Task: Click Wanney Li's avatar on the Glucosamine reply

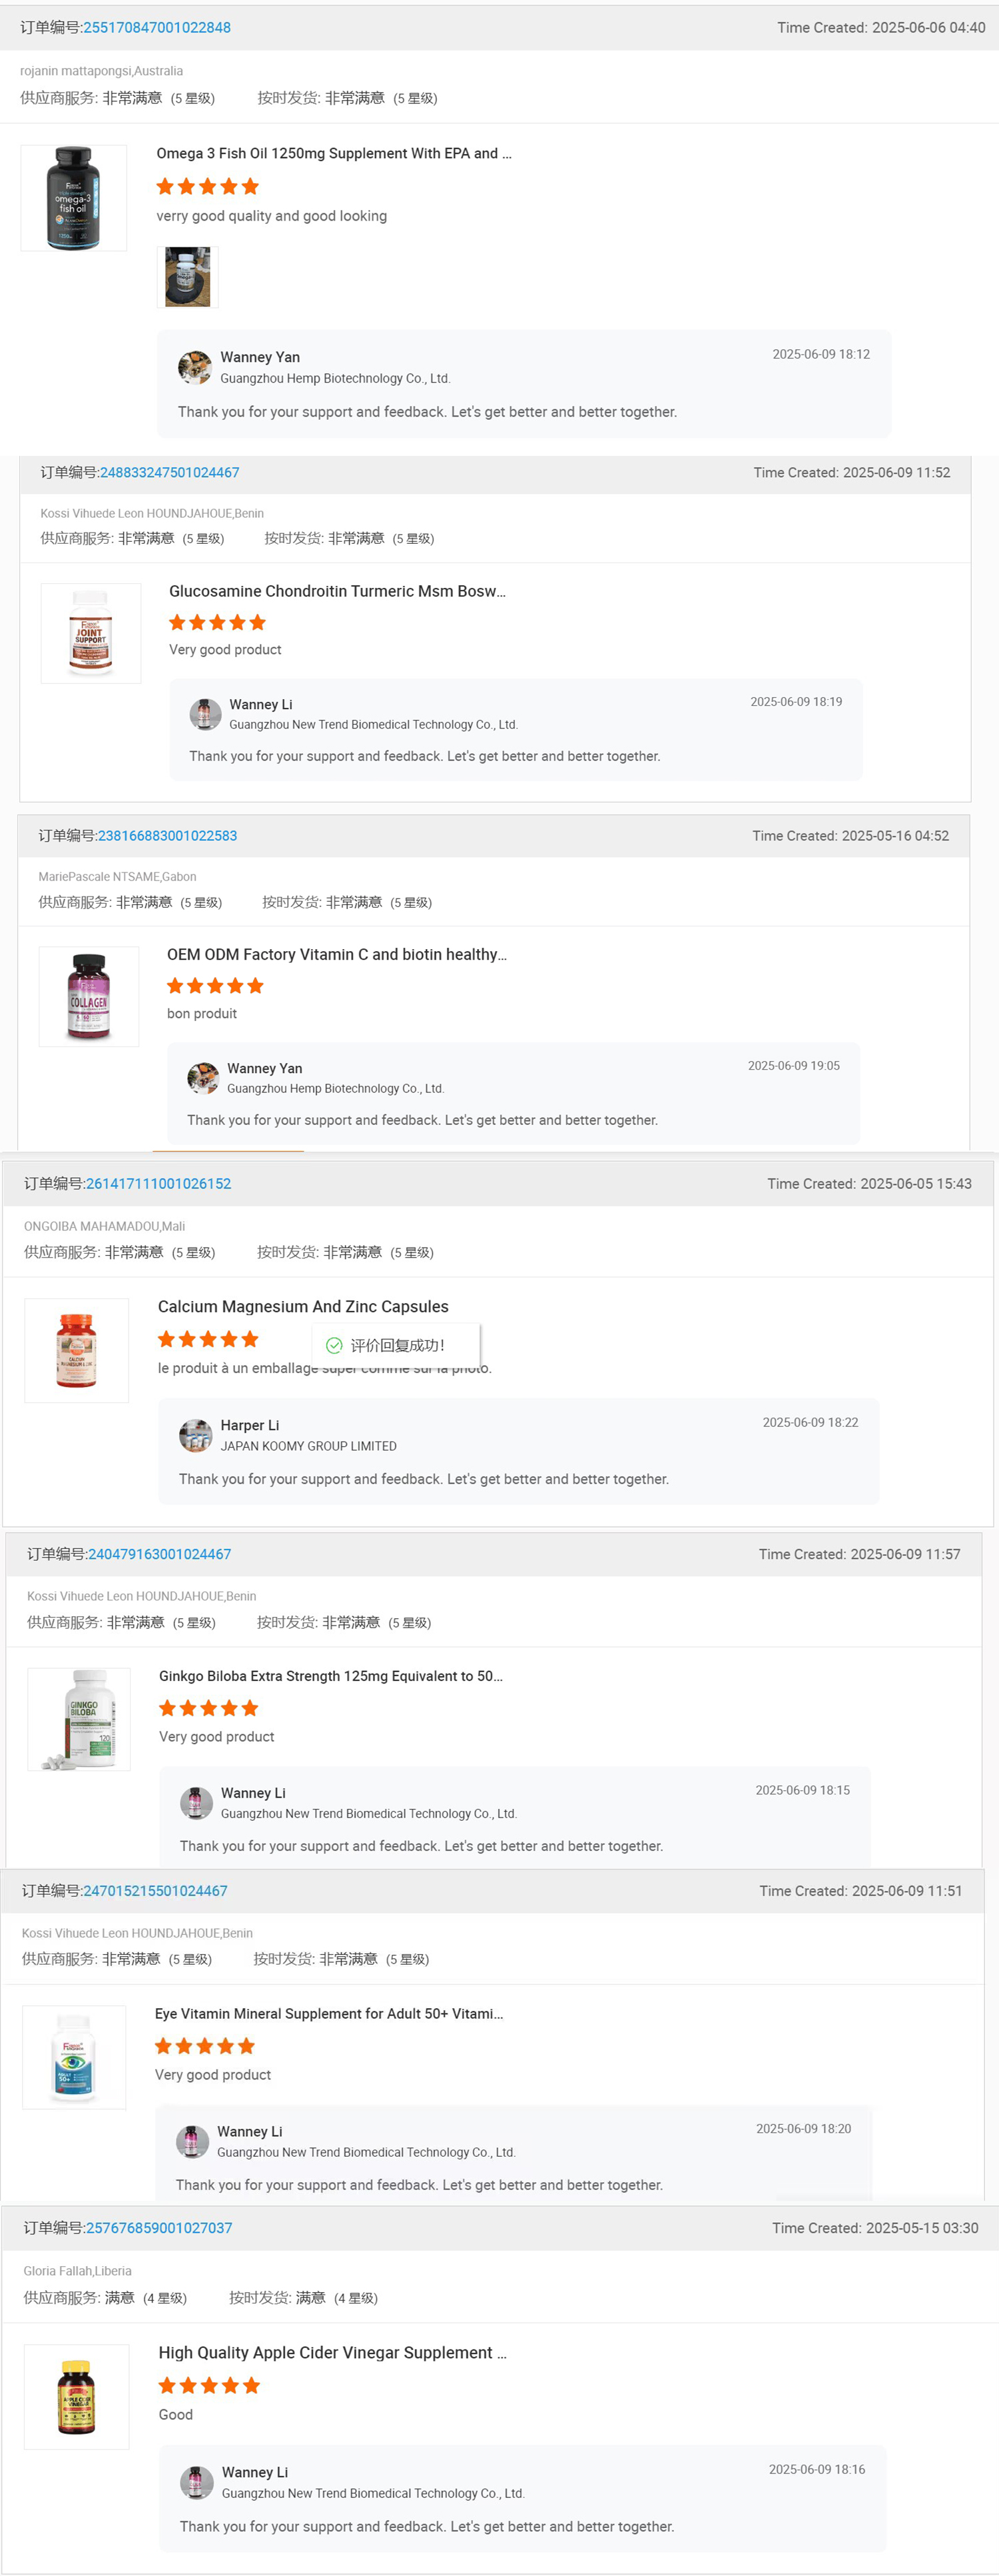Action: 205,714
